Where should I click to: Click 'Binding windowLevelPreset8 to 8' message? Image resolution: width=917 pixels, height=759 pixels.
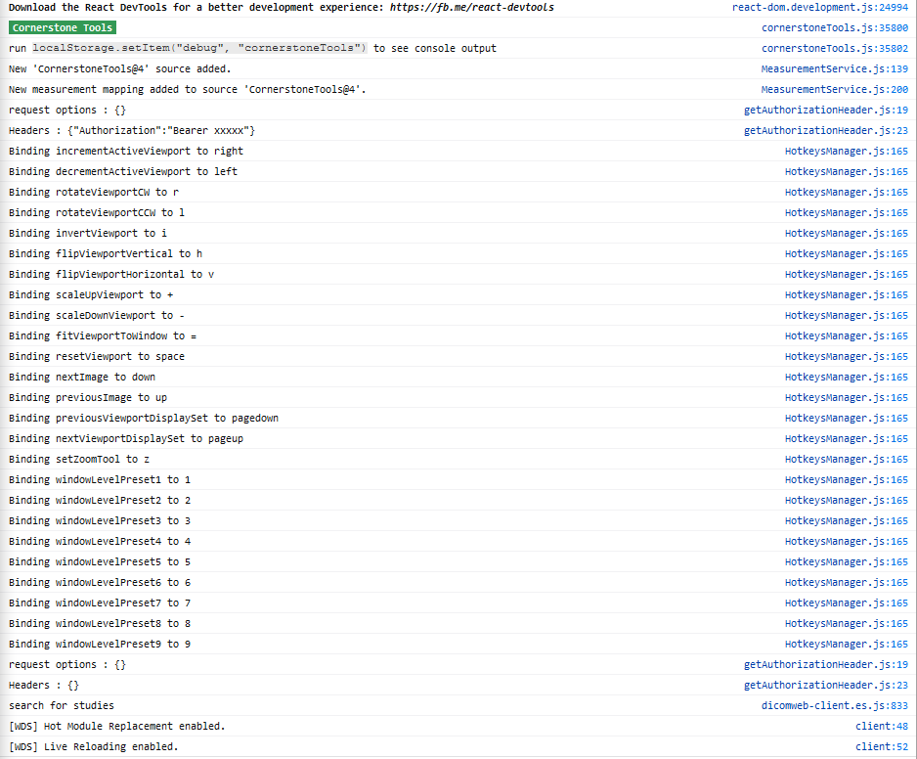(x=100, y=623)
